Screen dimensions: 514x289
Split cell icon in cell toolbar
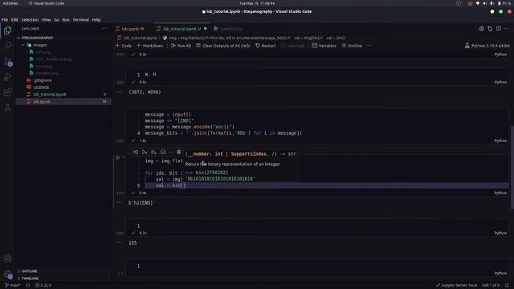click(163, 152)
